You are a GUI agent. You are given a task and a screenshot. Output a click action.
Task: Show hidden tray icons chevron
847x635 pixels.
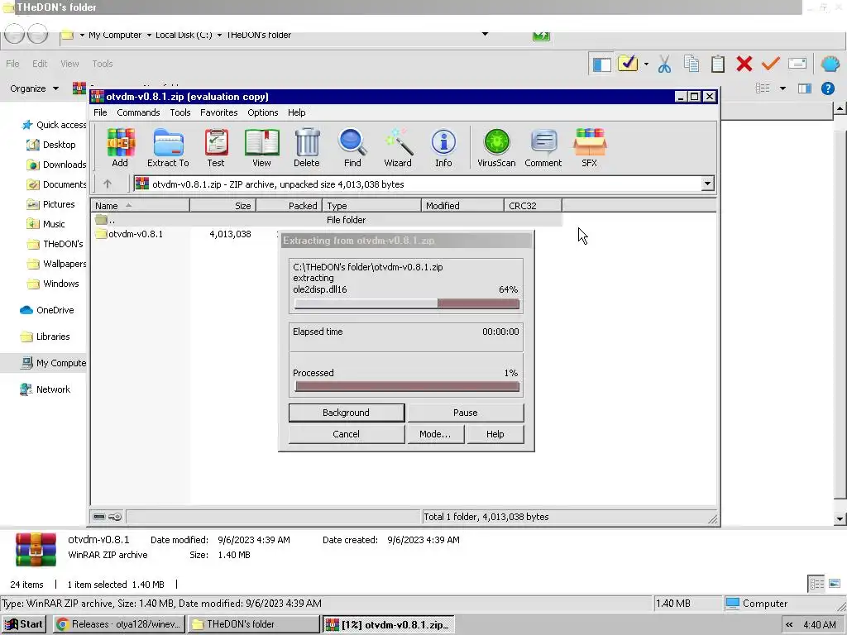tap(789, 625)
